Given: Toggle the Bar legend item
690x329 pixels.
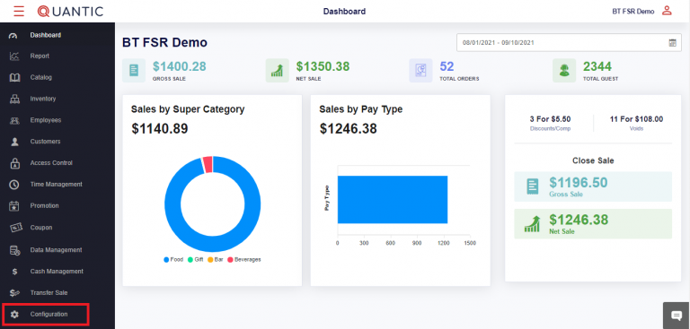Looking at the screenshot, I should coord(216,260).
